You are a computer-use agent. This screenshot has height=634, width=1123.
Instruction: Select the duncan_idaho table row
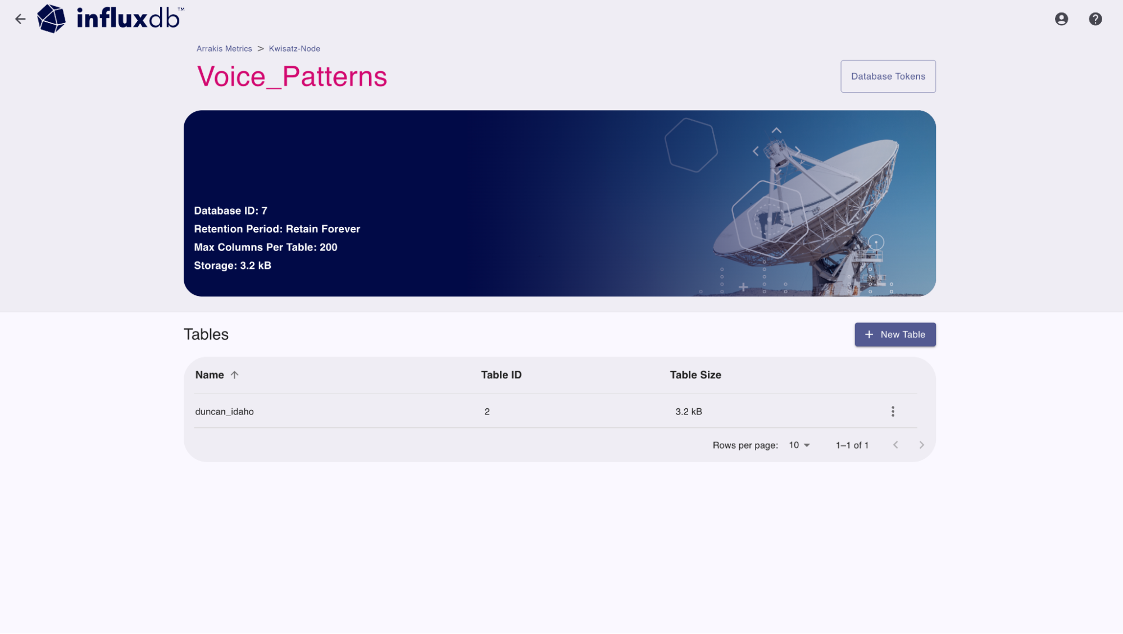tap(224, 411)
